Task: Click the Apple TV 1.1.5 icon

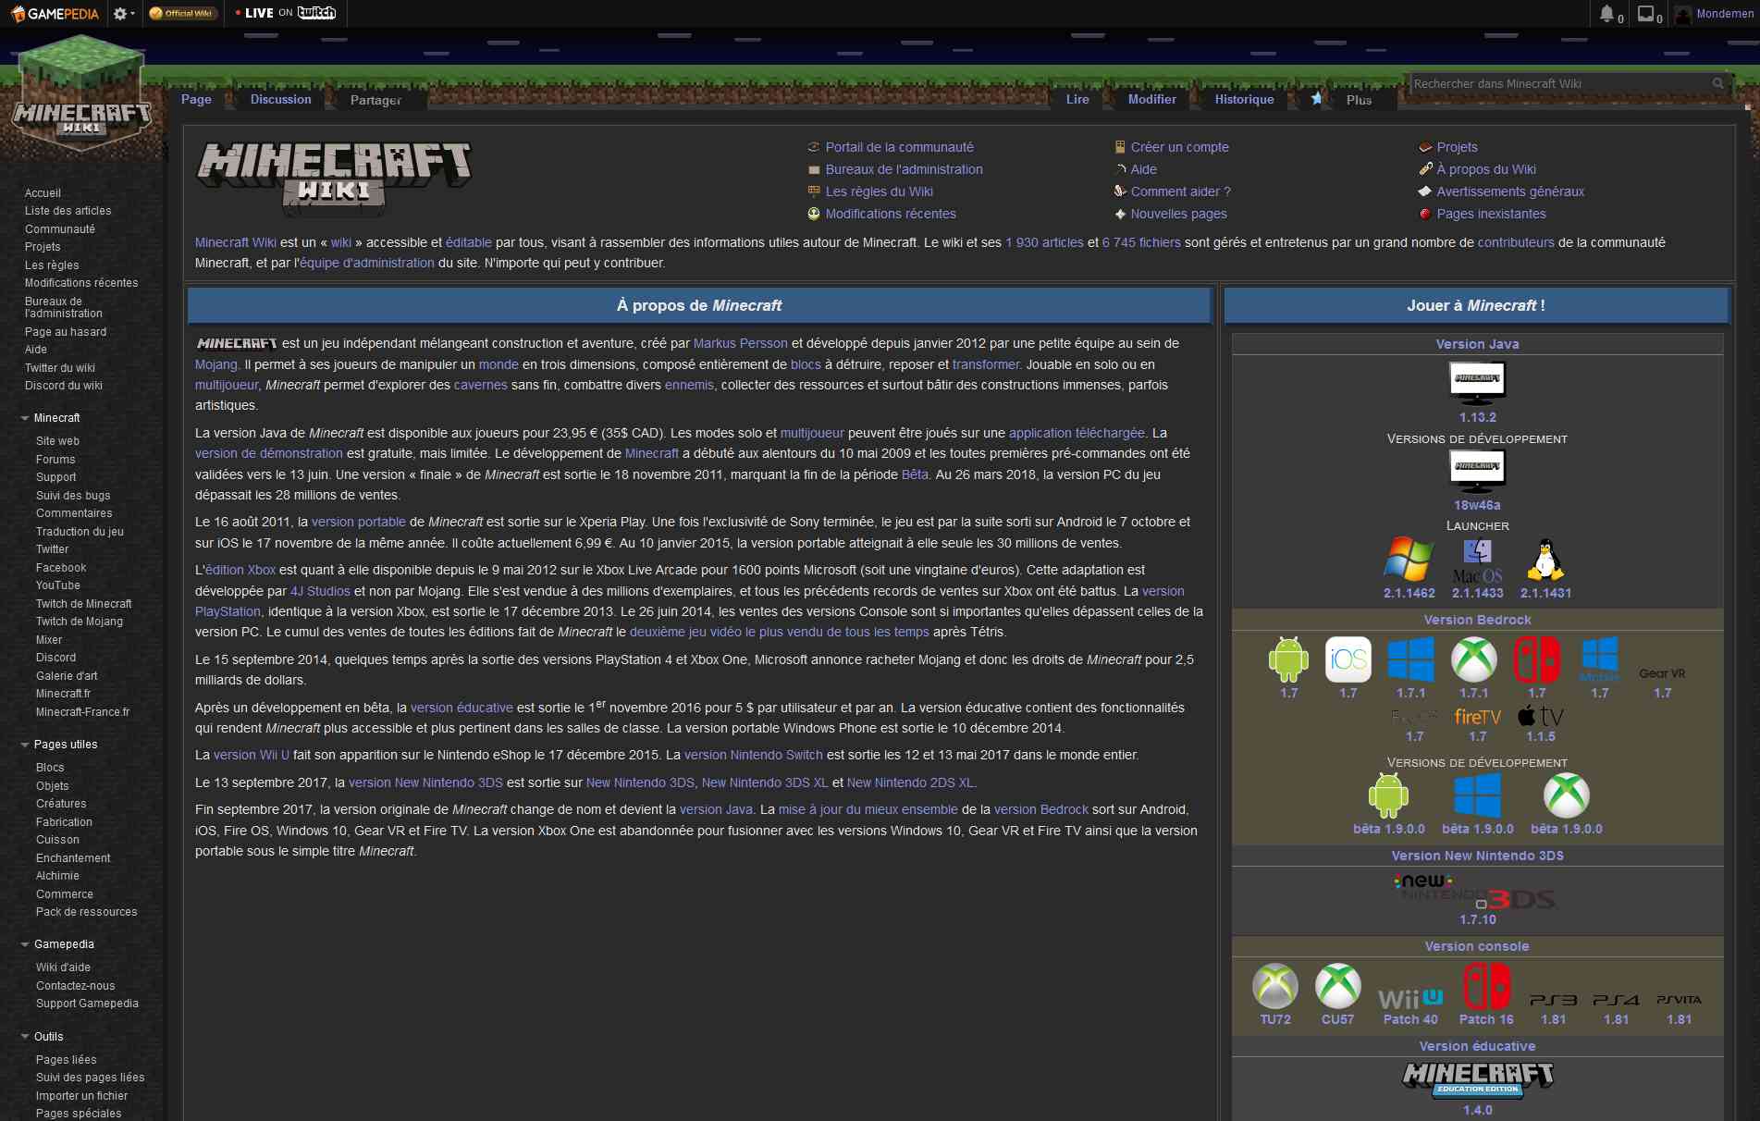Action: pyautogui.click(x=1540, y=717)
